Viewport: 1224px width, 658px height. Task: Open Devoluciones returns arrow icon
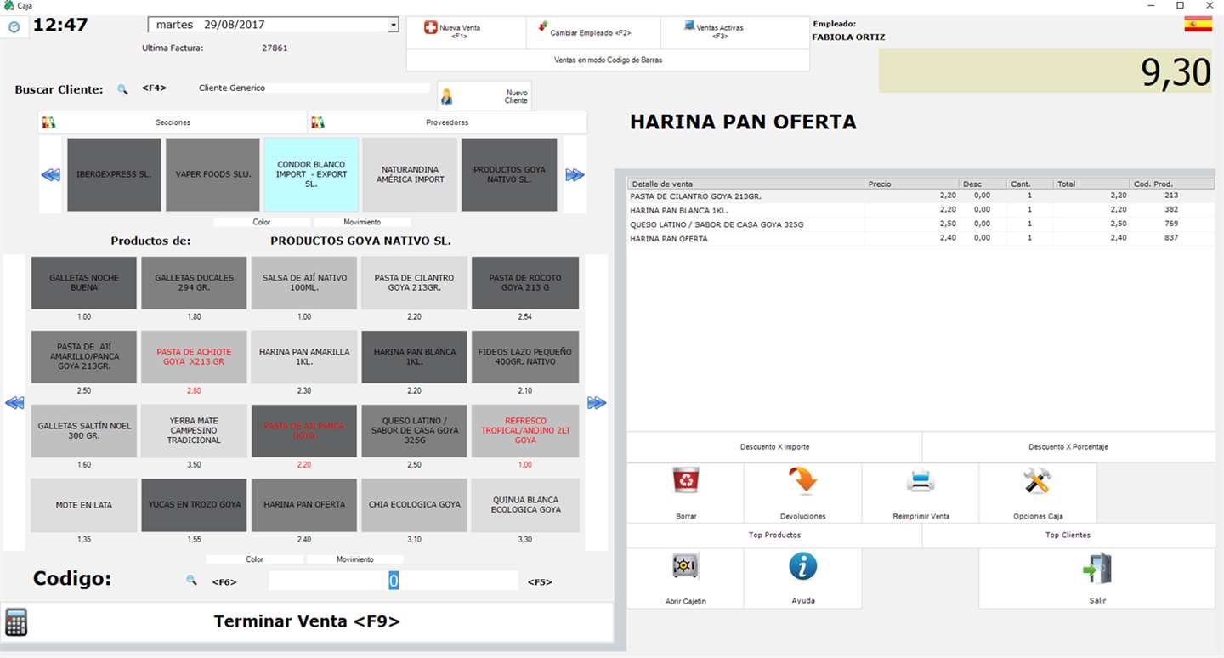tap(802, 480)
